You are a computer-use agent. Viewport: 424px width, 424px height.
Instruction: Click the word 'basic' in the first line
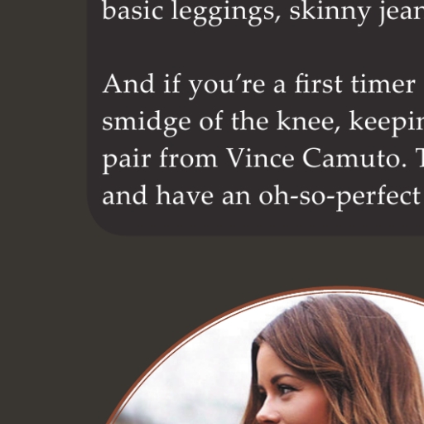[132, 11]
